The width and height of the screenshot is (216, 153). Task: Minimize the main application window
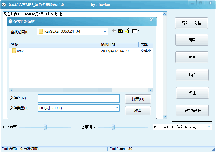[x=193, y=4]
